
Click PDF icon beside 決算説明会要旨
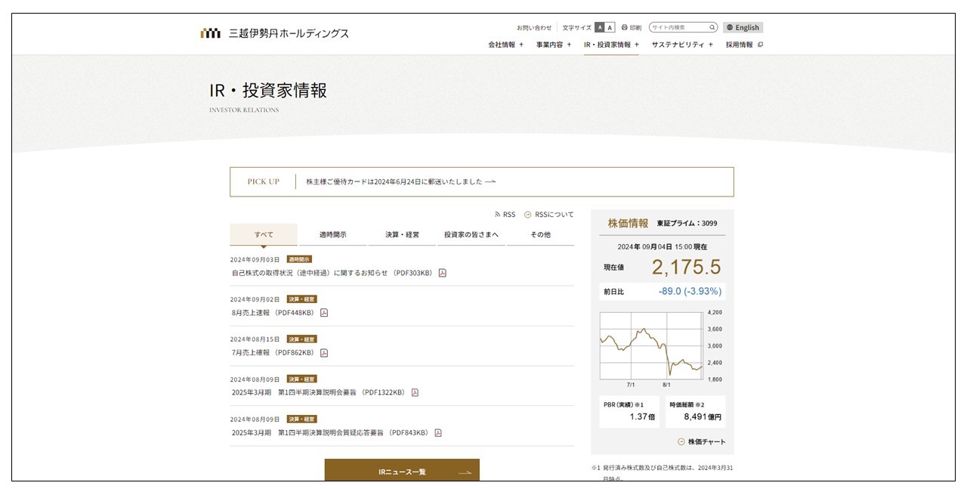(415, 392)
